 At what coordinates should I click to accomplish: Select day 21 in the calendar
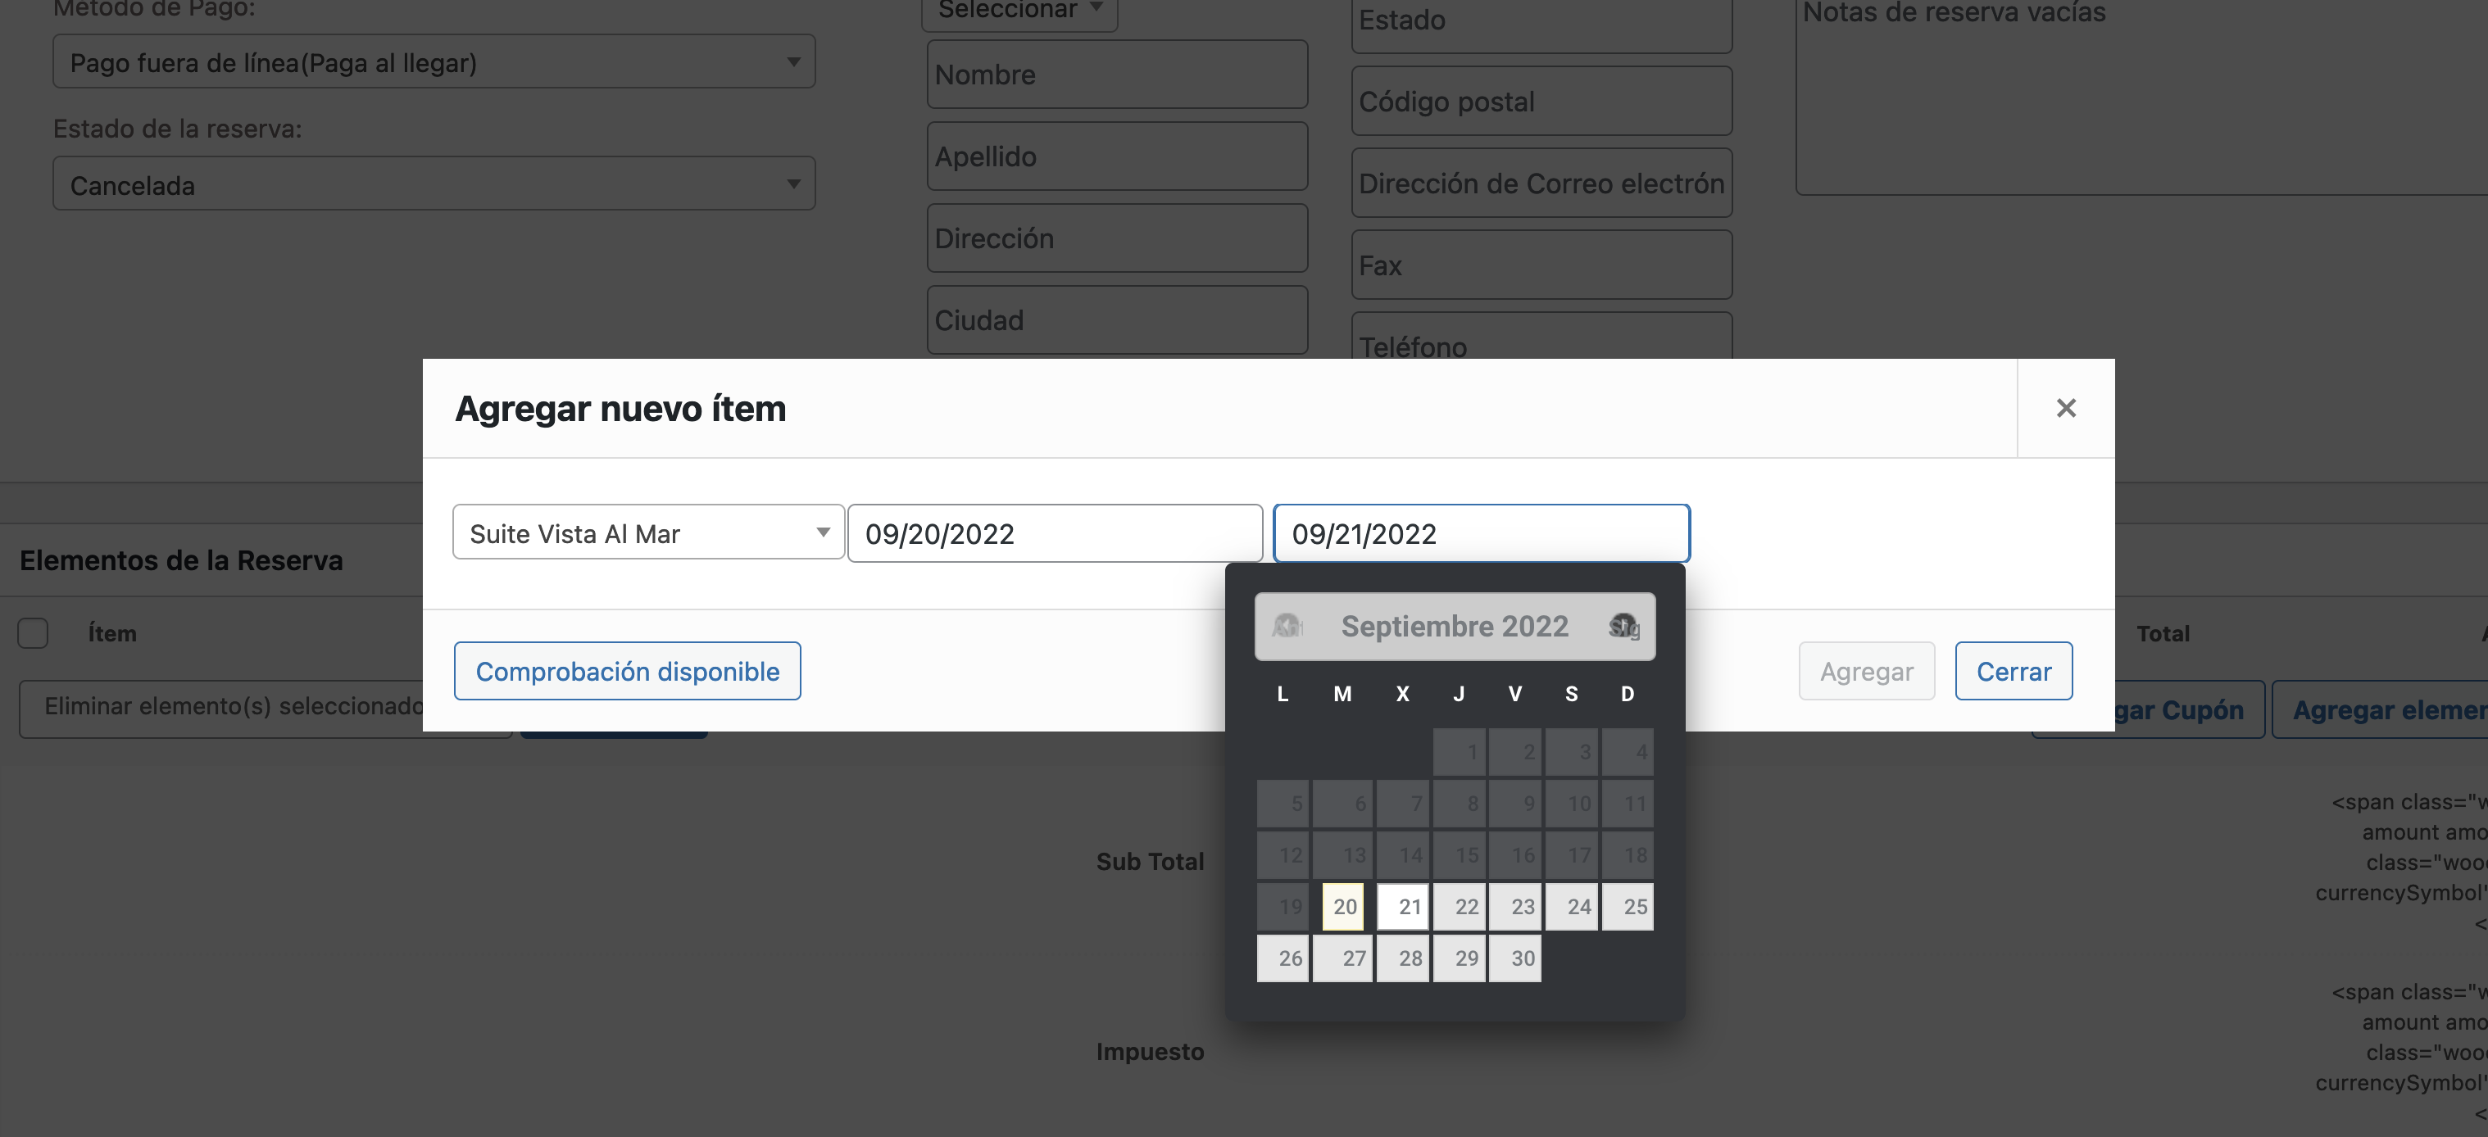(x=1402, y=908)
